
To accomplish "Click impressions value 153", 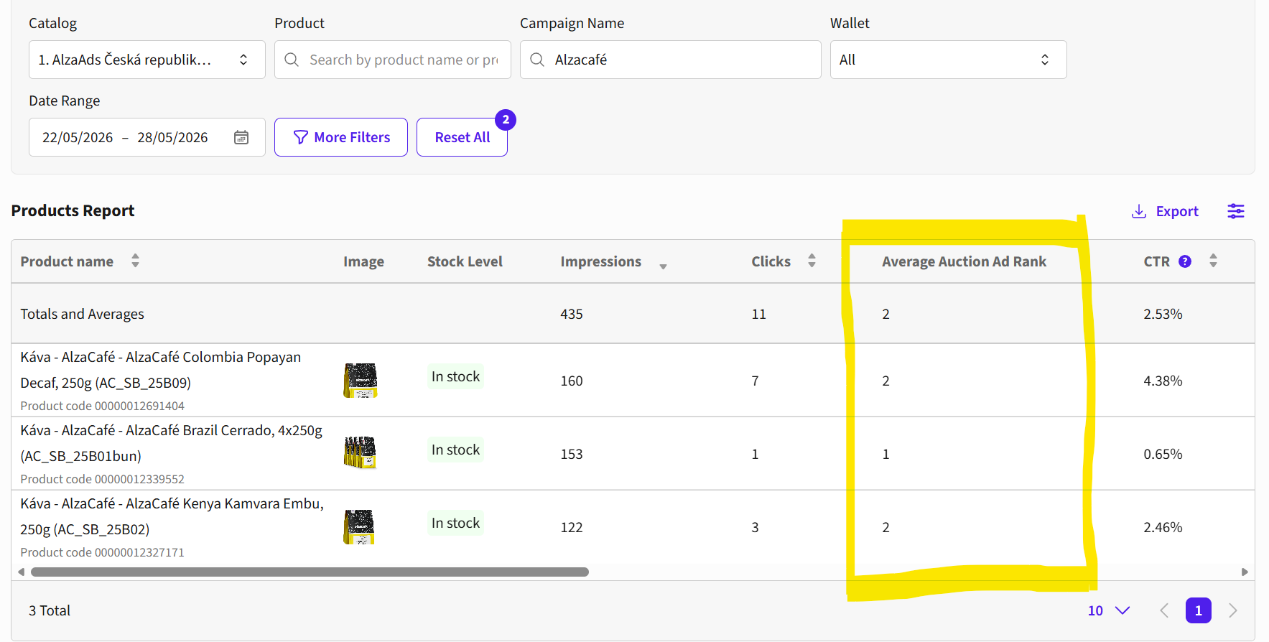I will point(572,454).
